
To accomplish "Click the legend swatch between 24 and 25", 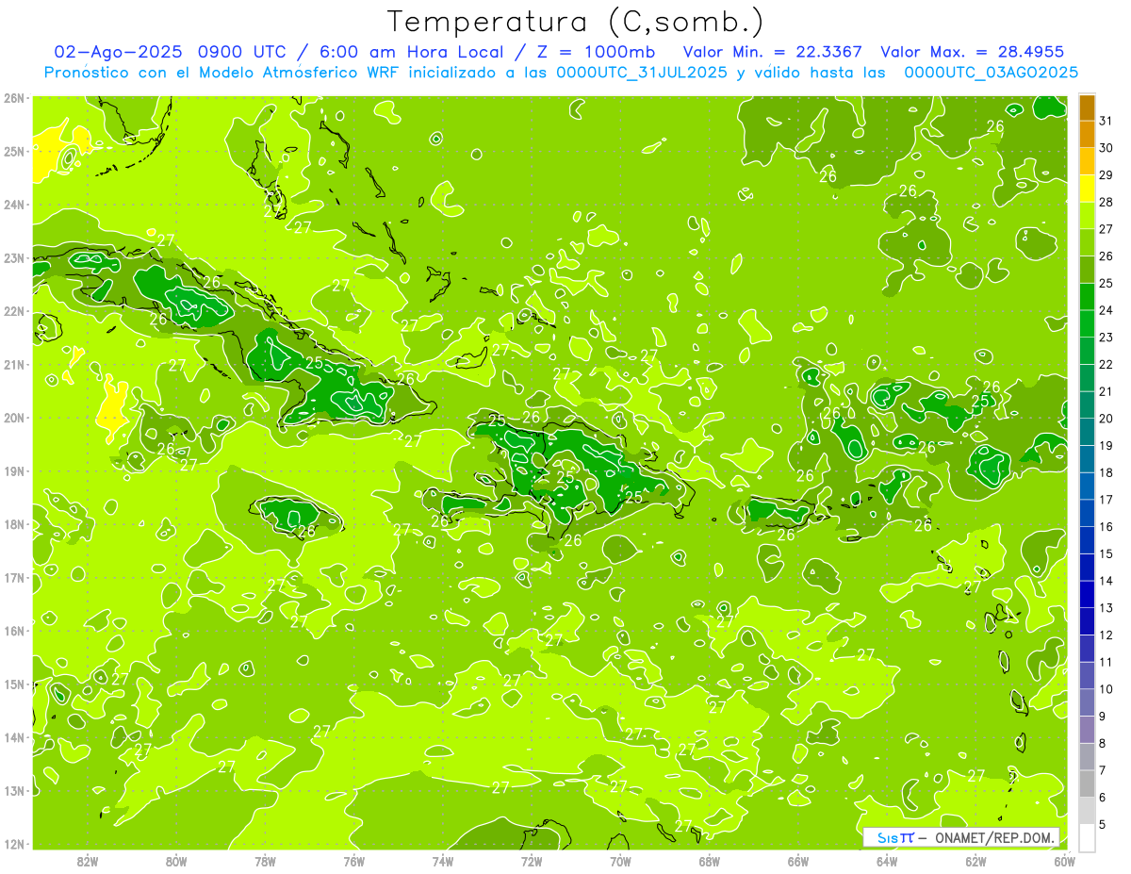I will coord(1087,297).
